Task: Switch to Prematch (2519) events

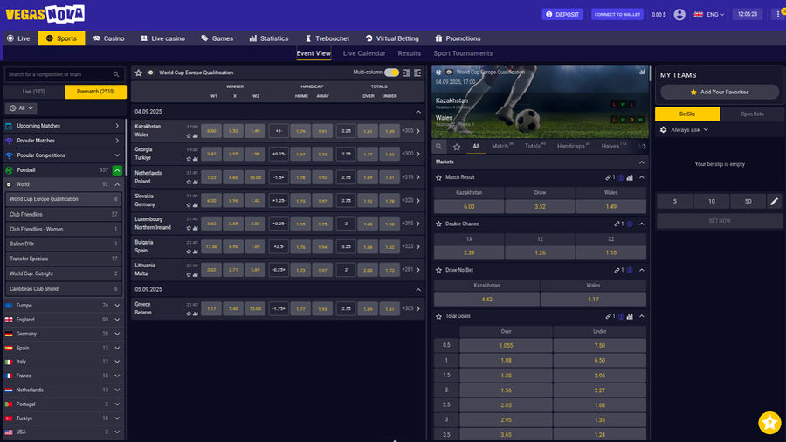Action: 96,92
